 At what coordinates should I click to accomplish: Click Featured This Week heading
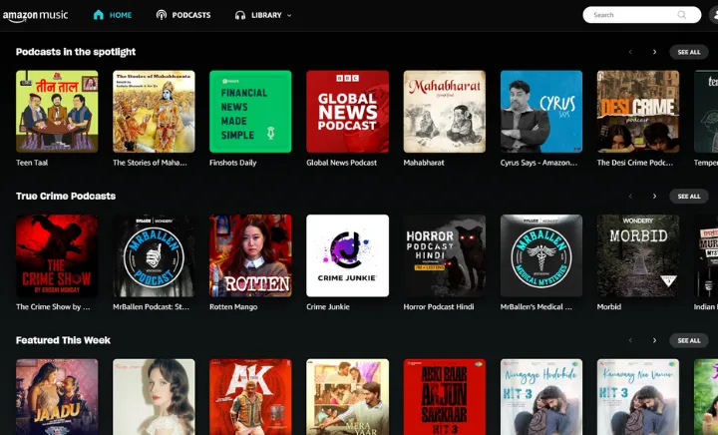[63, 340]
